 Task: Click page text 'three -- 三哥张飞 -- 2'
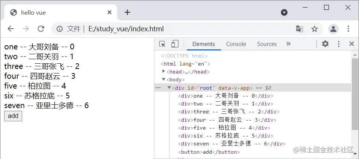coord(42,66)
